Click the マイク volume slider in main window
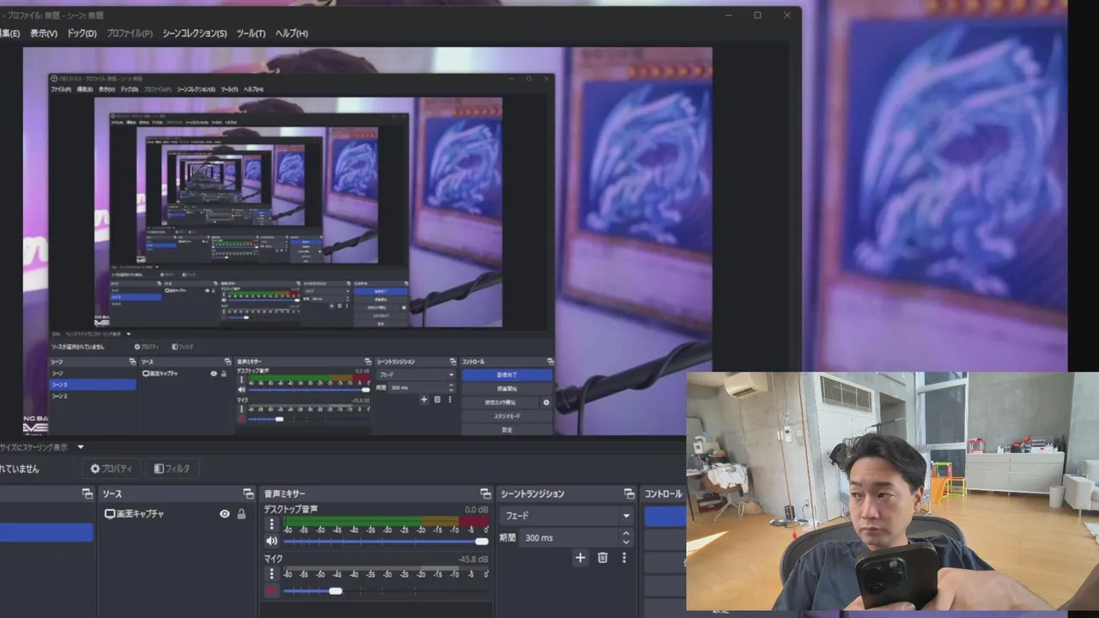This screenshot has height=618, width=1099. [x=386, y=591]
